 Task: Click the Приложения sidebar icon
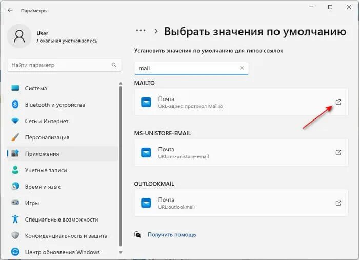point(15,153)
